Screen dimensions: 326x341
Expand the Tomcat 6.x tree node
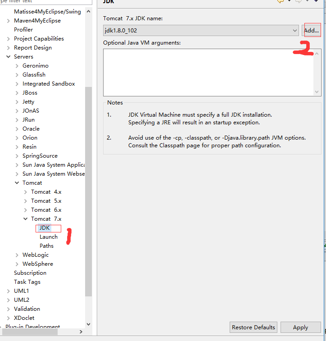pyautogui.click(x=25, y=210)
